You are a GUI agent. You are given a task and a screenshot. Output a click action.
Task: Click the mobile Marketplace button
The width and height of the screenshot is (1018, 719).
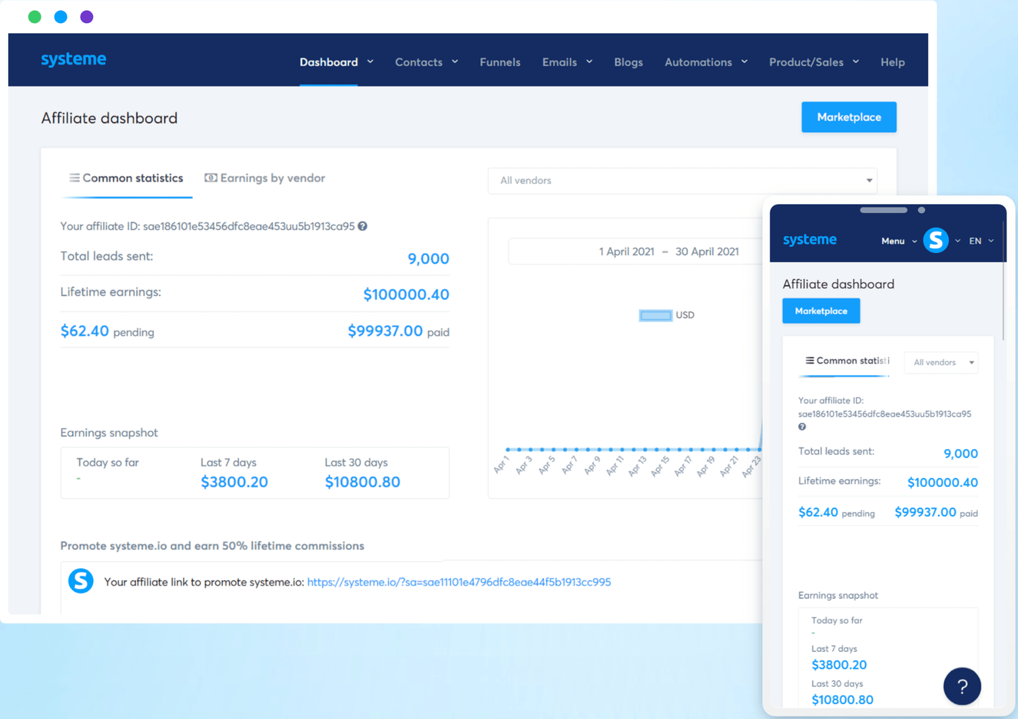[x=821, y=311]
